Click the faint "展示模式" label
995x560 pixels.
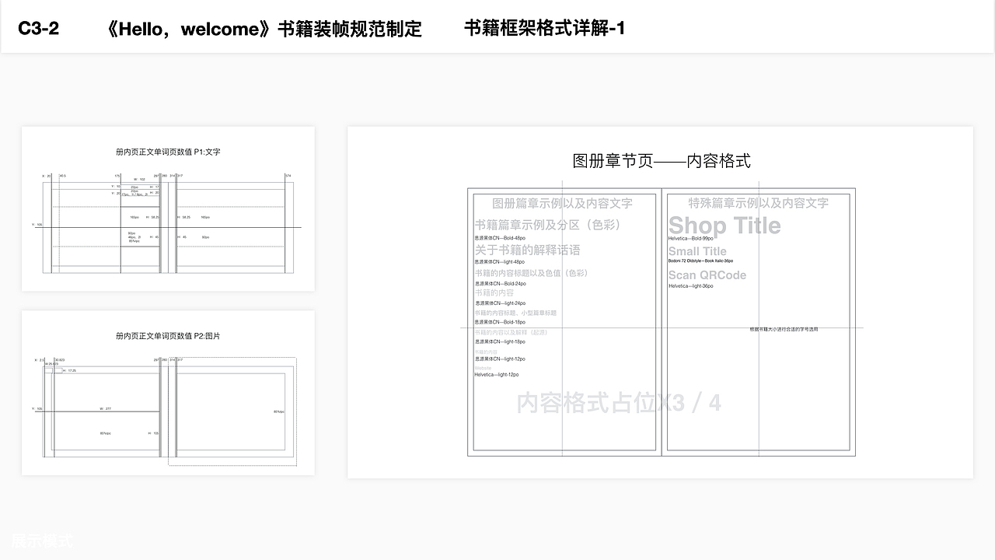coord(42,541)
